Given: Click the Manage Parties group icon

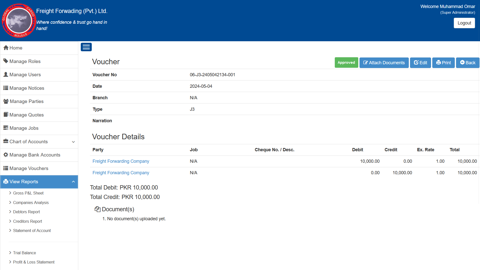Looking at the screenshot, I should click(x=6, y=101).
